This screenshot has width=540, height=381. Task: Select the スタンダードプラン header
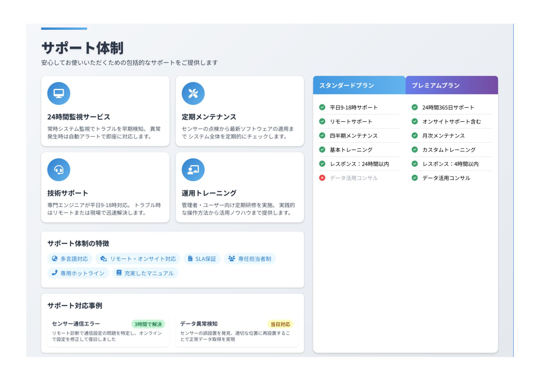359,85
